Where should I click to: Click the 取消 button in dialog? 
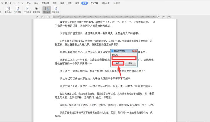130,63
